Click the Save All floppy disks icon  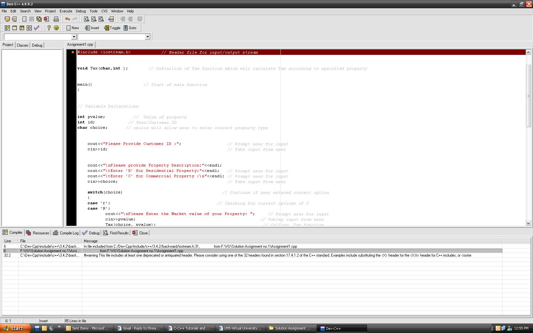coord(39,19)
